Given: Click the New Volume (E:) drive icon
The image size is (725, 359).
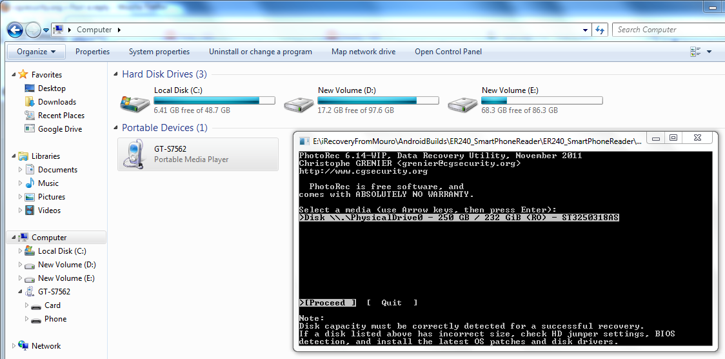Looking at the screenshot, I should (x=462, y=104).
